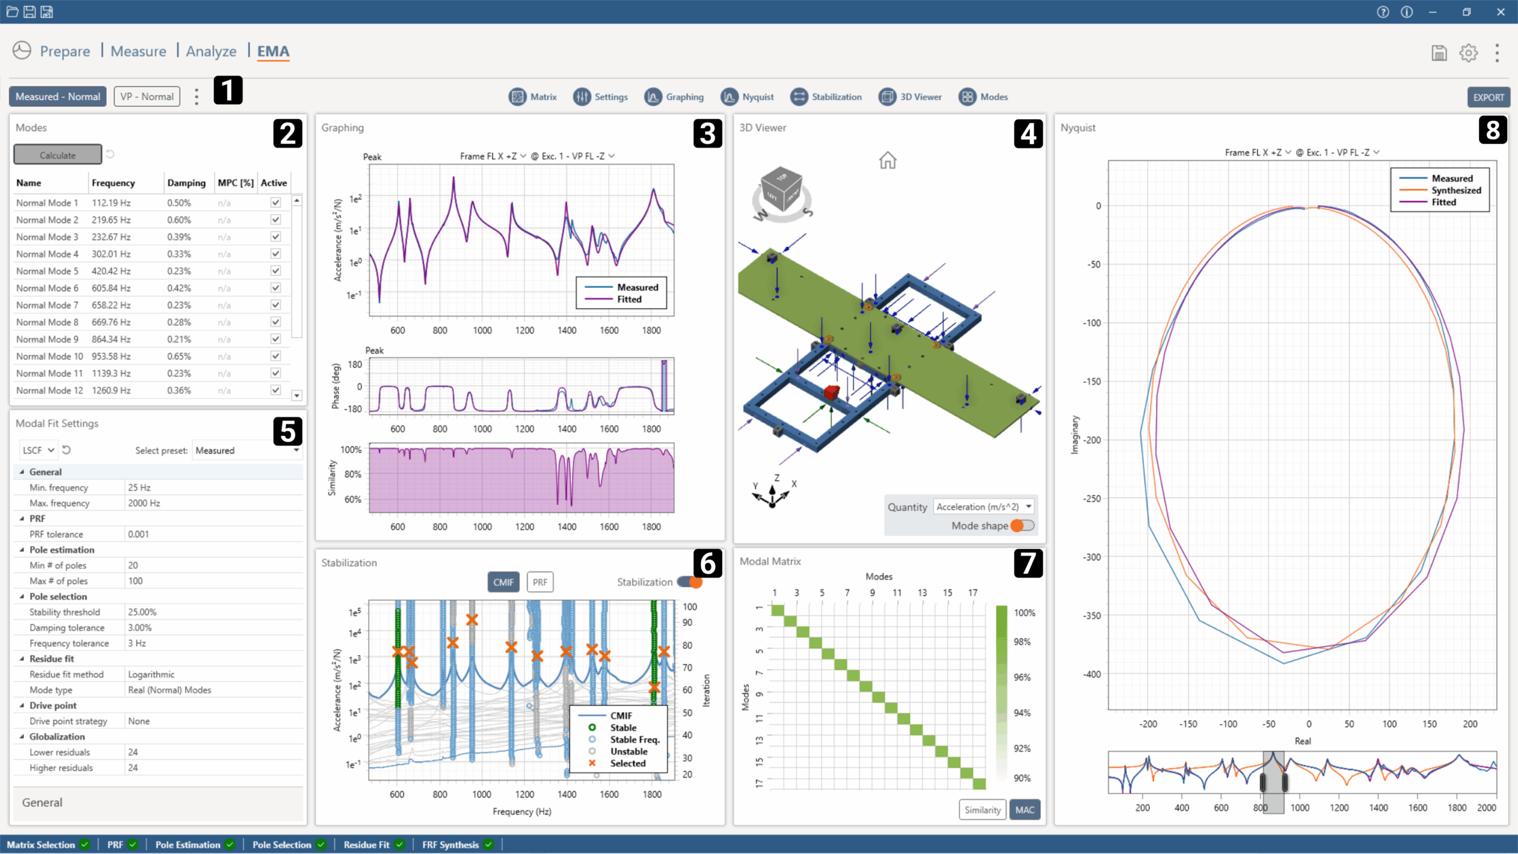Click the reset icon beside LSCF dropdown

pyautogui.click(x=66, y=450)
